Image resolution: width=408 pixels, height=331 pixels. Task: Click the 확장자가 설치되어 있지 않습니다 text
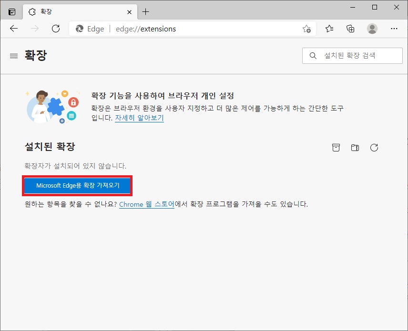tap(75, 166)
